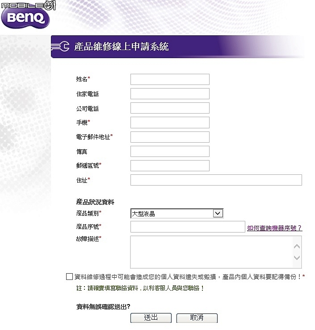Click the 送出 submit button
Screen dimensions: 315x330
pos(151,318)
